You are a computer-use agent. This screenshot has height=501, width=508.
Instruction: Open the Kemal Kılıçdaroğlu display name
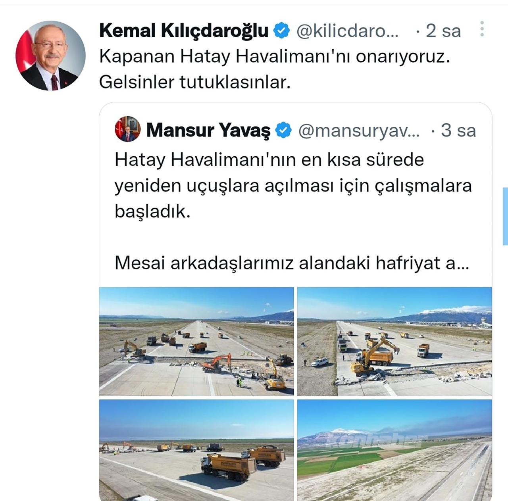(x=184, y=31)
